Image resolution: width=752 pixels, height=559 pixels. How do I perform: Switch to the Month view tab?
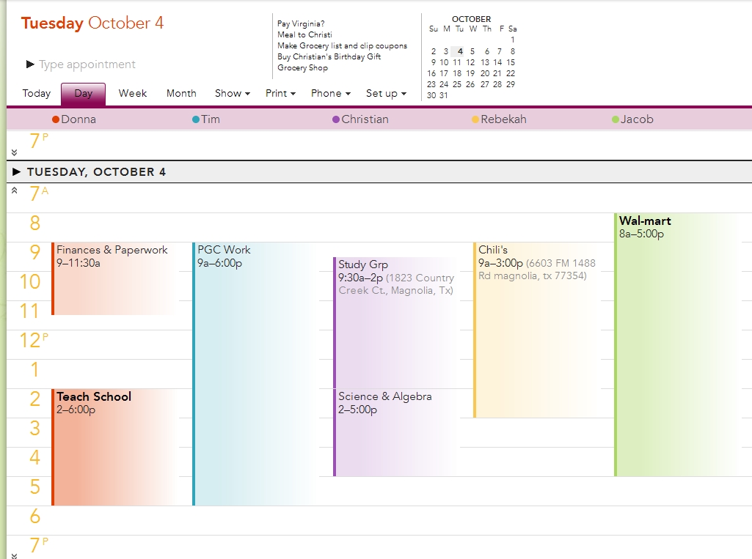pyautogui.click(x=180, y=94)
